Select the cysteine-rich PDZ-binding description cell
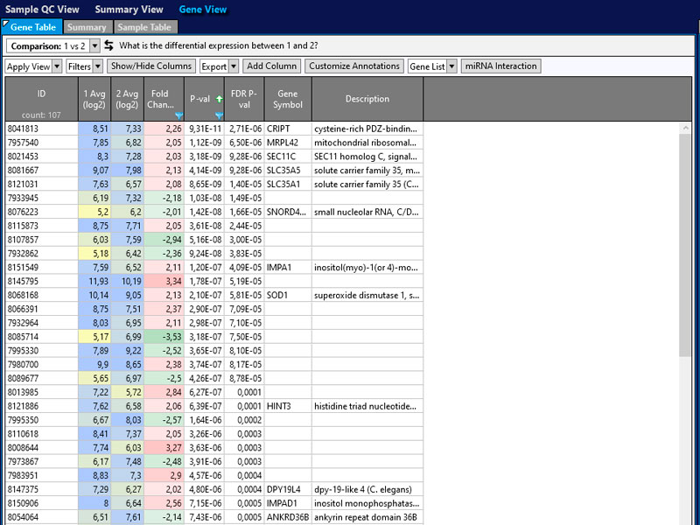The width and height of the screenshot is (700, 525). coord(367,129)
